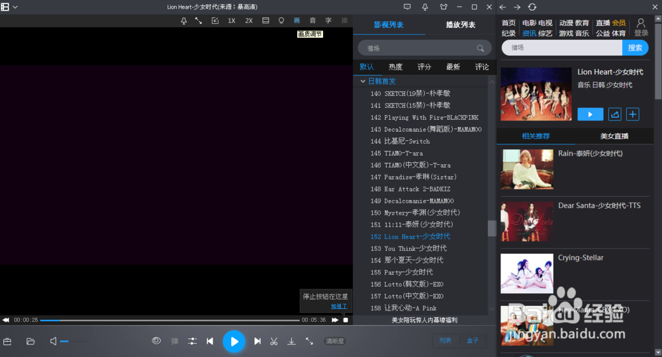Open the equalizer settings sliders icon
Screen dimensions: 662x357
click(x=192, y=341)
